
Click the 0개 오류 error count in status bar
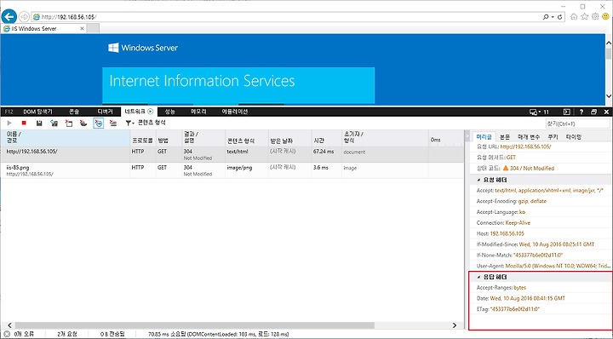tap(20, 334)
